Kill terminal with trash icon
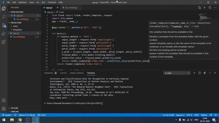Viewport: 219px width, 123px height. coord(205,73)
